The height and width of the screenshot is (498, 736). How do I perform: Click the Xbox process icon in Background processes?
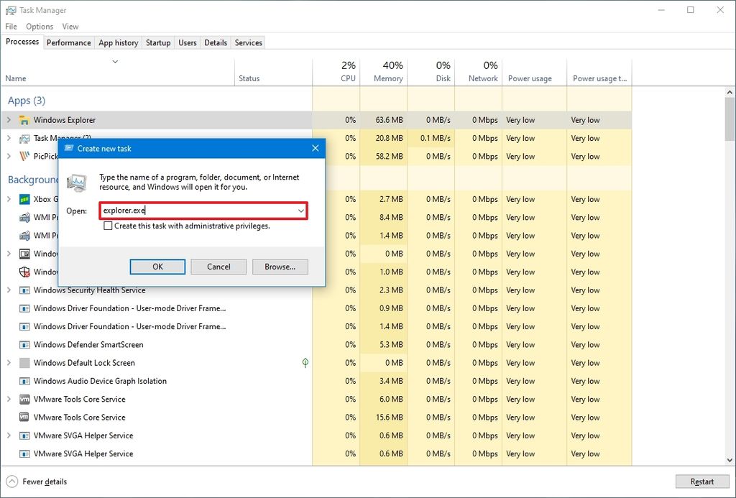pyautogui.click(x=24, y=199)
